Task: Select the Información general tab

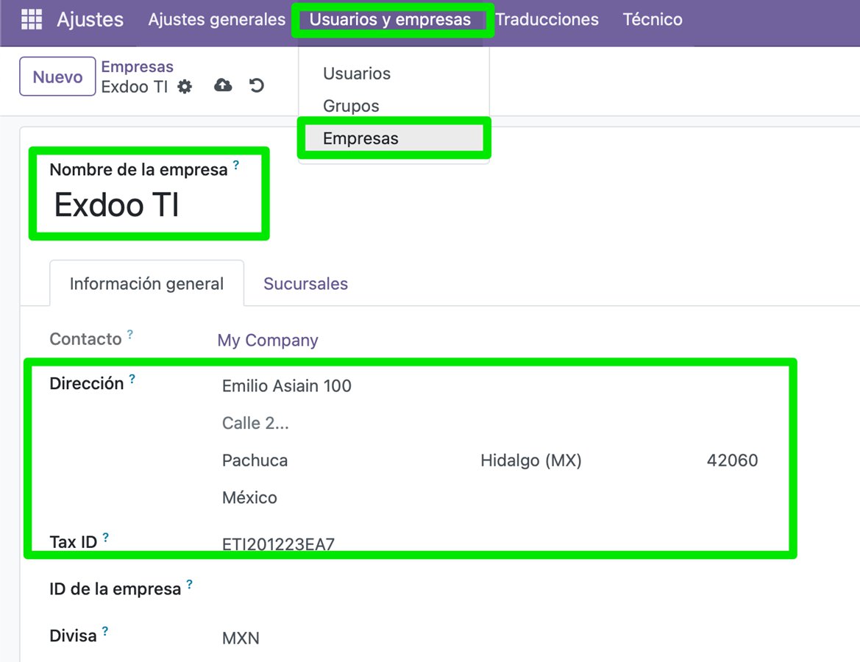Action: coord(146,284)
